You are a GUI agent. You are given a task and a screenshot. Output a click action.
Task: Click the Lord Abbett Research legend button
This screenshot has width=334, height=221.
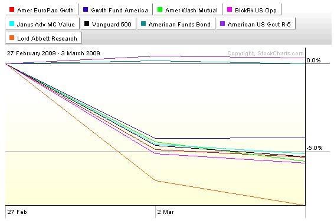44,38
